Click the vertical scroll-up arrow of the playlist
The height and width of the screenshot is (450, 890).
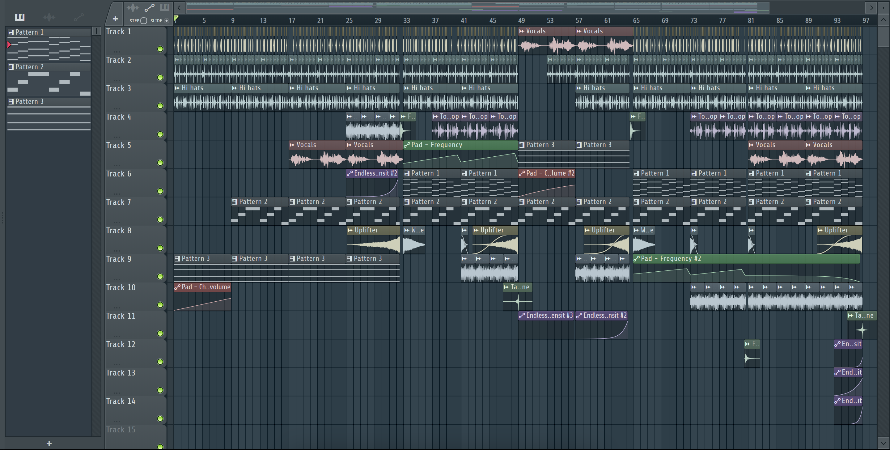click(x=883, y=20)
